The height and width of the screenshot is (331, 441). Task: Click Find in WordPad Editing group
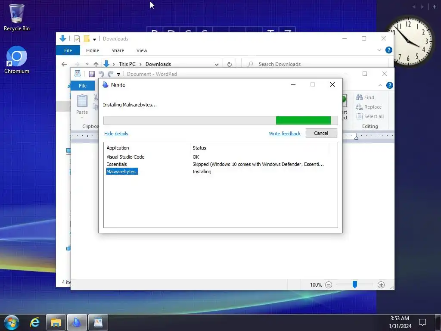(x=365, y=97)
